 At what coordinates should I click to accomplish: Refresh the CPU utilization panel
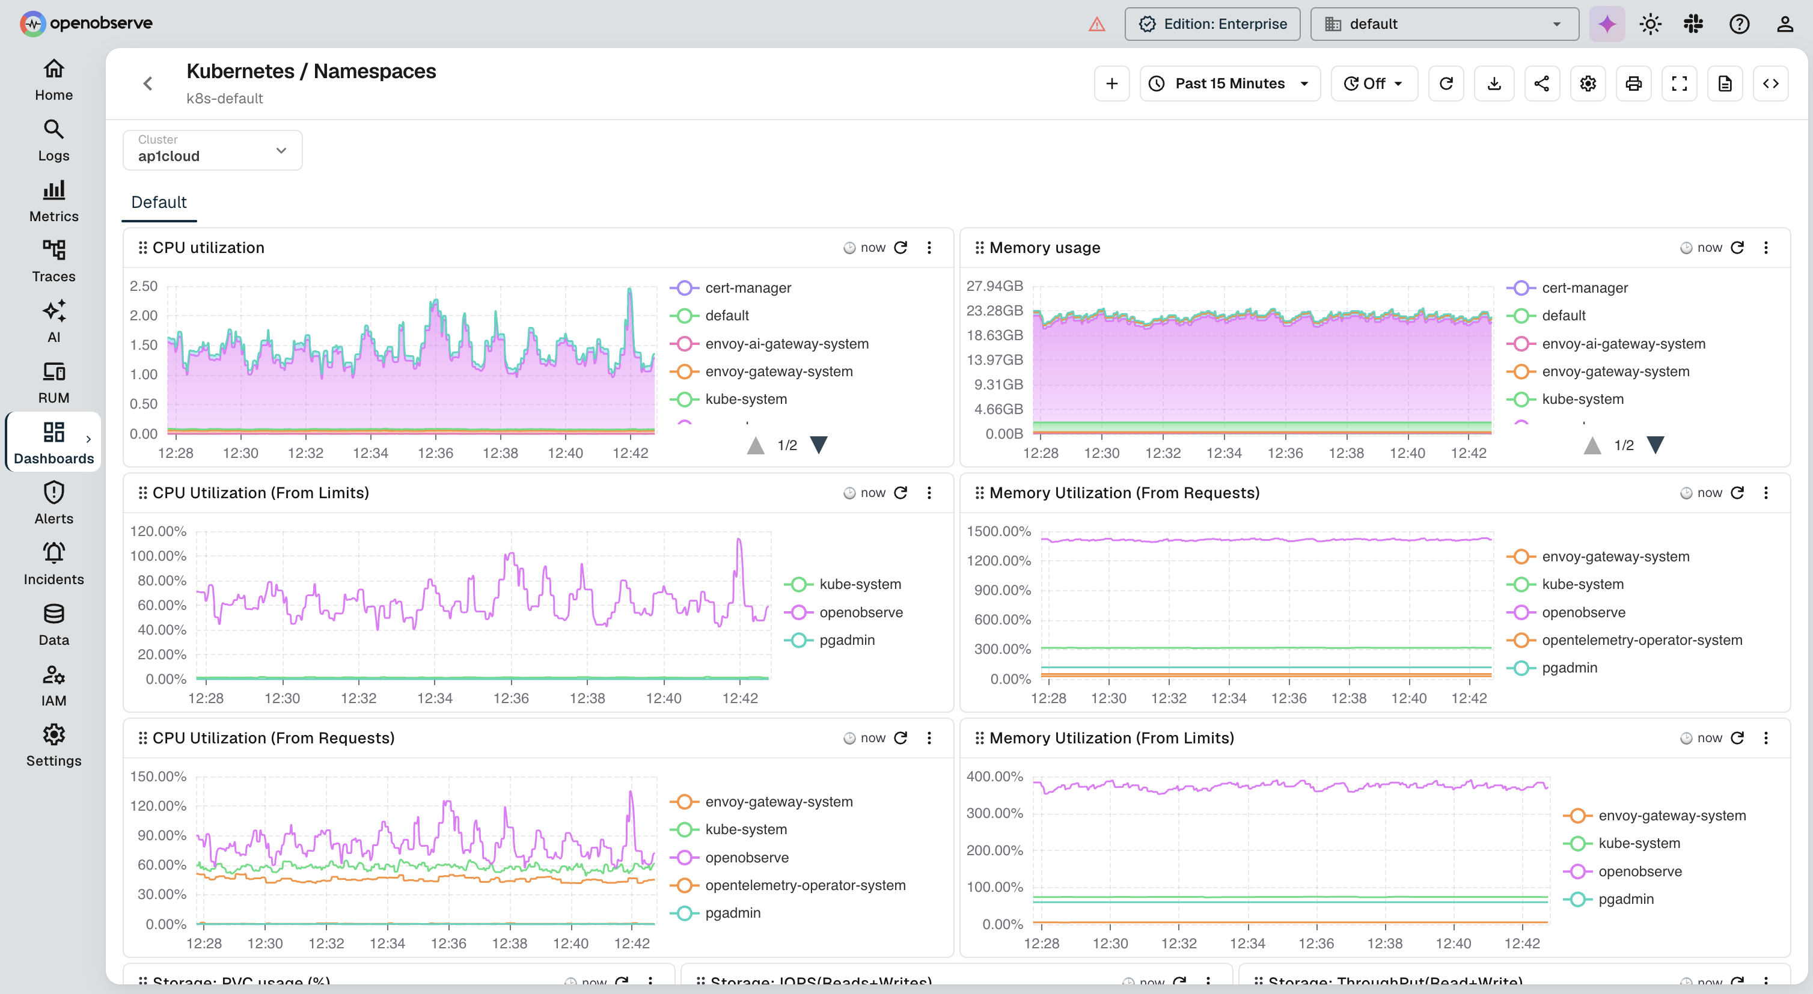(x=900, y=248)
